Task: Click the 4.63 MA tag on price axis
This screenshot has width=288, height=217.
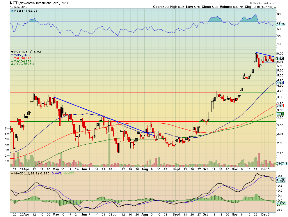Action: 280,83
